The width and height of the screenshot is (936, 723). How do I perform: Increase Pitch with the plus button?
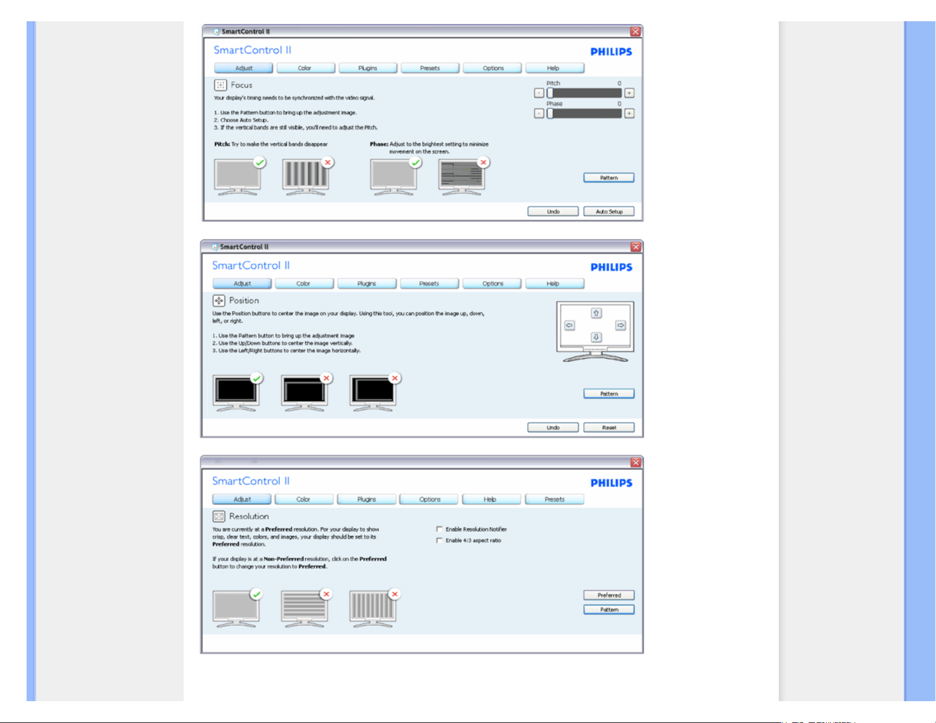630,93
